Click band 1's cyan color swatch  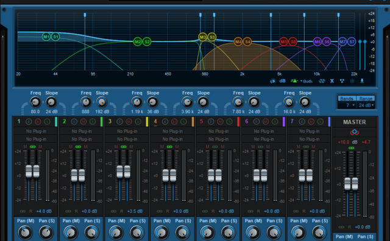click(56, 122)
